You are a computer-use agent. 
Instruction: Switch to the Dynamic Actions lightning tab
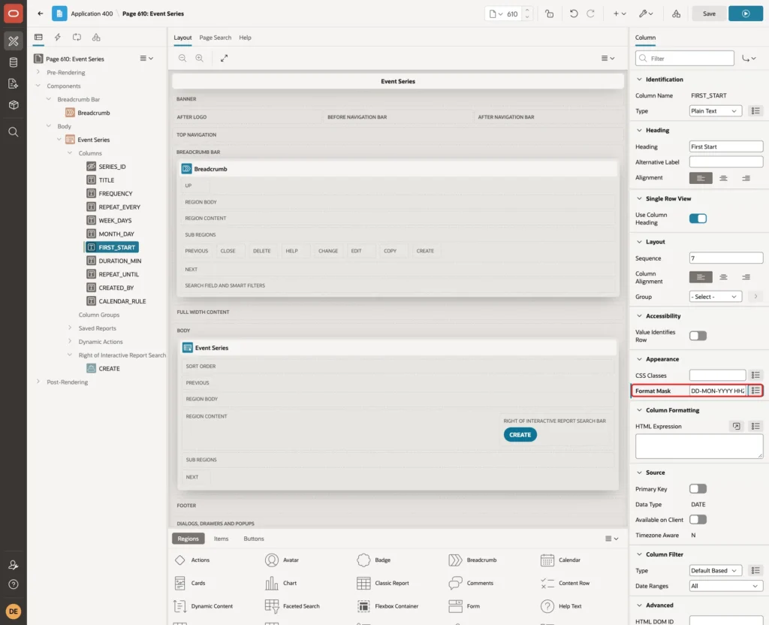tap(57, 38)
